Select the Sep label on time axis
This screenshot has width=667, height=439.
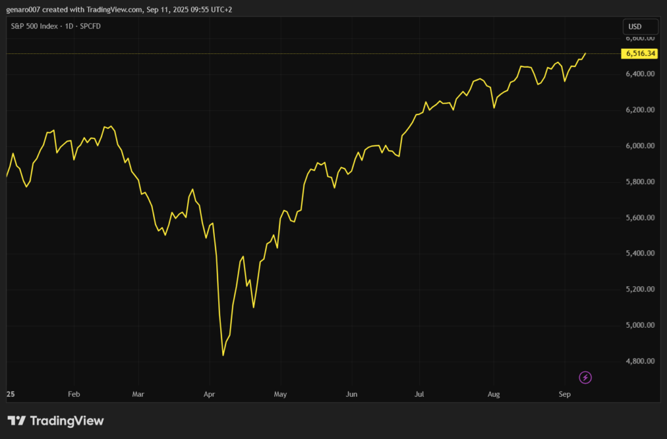[565, 394]
